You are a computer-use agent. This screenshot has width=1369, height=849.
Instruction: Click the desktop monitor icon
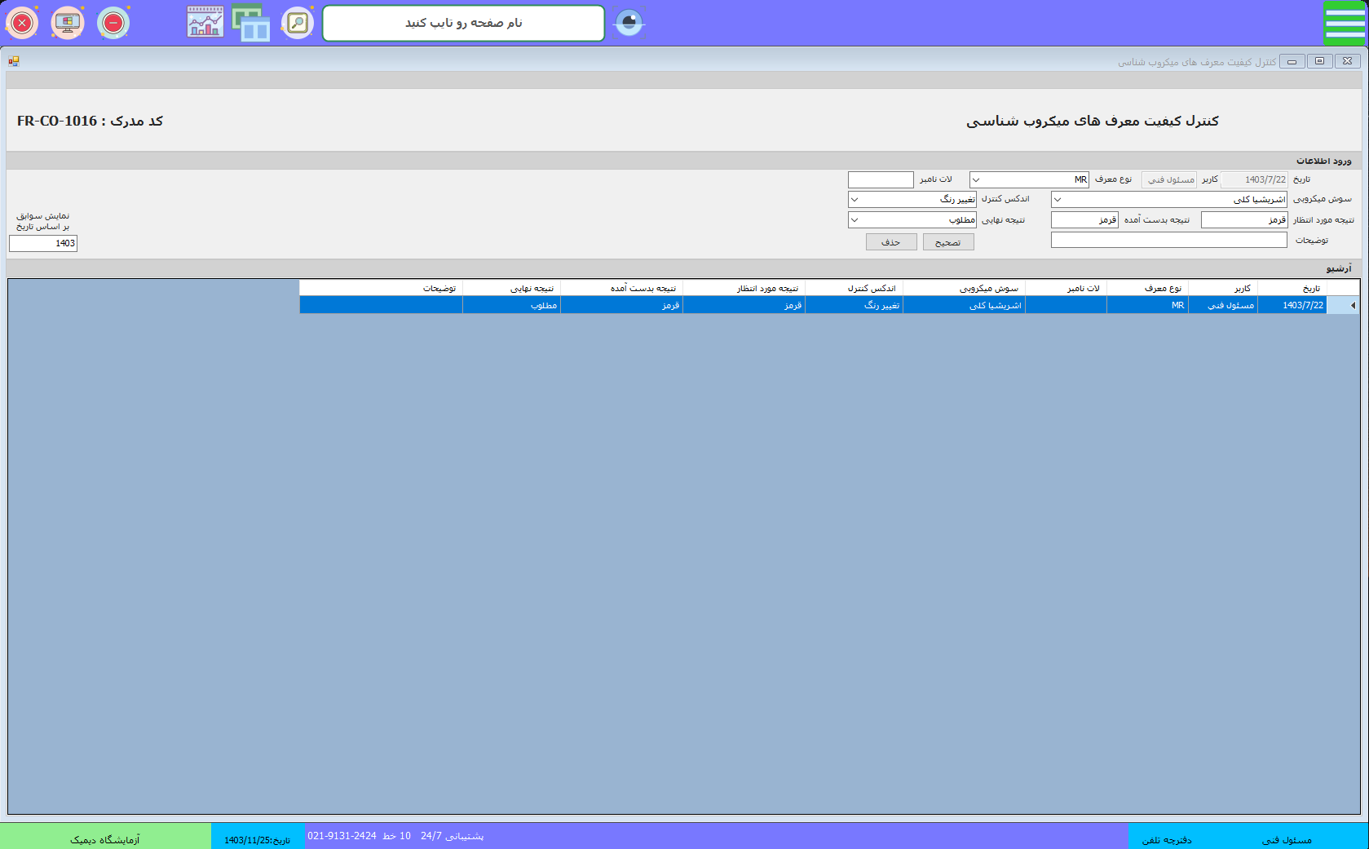coord(68,23)
